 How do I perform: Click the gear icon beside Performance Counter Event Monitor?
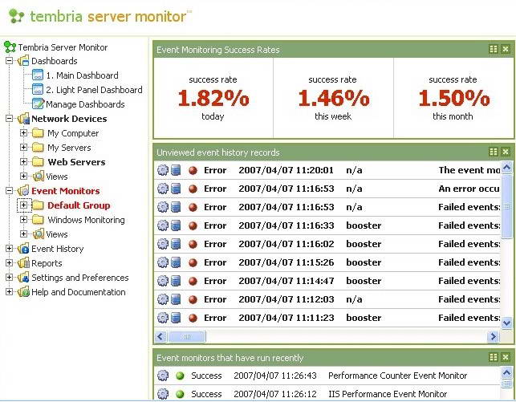pyautogui.click(x=163, y=376)
